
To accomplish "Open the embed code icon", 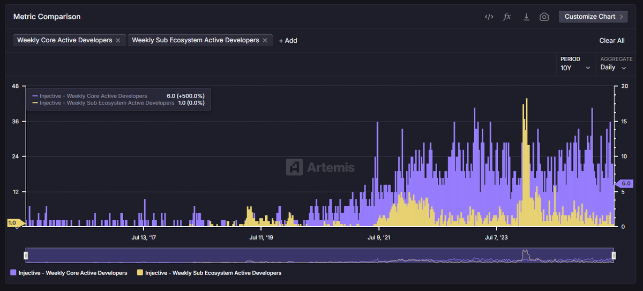I will point(489,17).
